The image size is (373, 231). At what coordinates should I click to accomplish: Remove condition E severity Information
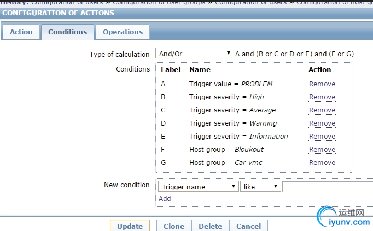pos(322,137)
